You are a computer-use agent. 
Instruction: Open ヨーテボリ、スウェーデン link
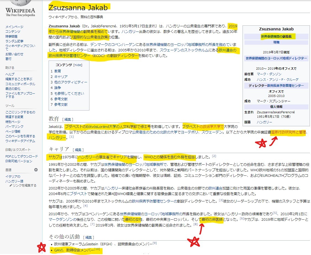(x=202, y=132)
